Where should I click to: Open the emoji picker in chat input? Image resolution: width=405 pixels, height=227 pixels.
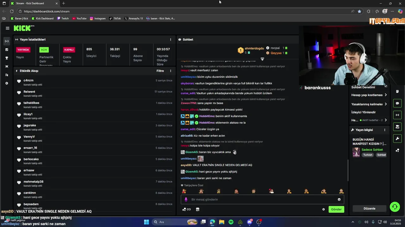[x=339, y=200]
